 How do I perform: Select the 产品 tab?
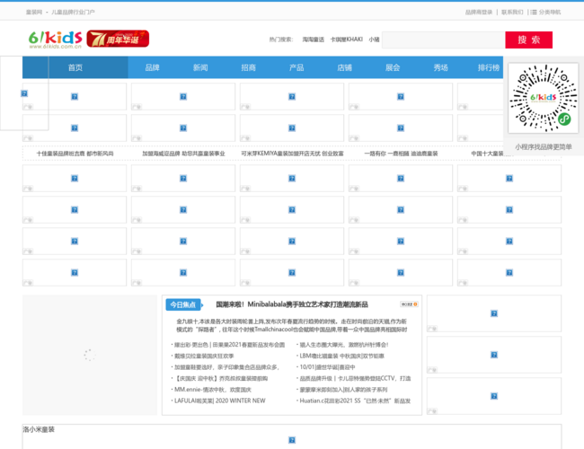[296, 67]
